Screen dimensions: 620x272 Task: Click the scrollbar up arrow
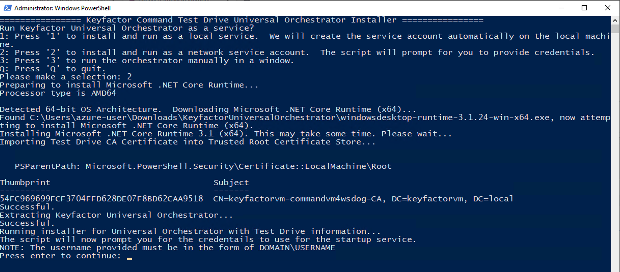[x=615, y=20]
